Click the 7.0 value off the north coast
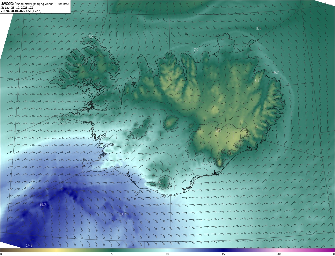The width and height of the screenshot is (335, 256). [x=196, y=50]
